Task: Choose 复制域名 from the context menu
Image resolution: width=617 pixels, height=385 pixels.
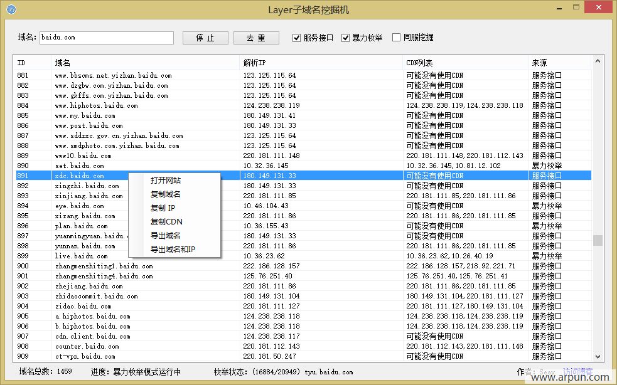Action: tap(166, 194)
